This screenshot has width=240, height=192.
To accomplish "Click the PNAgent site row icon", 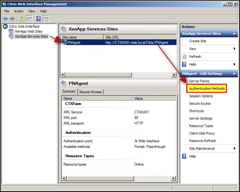I will coord(64,42).
